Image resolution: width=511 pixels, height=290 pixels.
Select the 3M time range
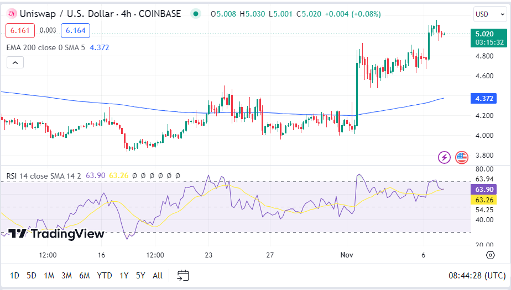click(x=66, y=275)
